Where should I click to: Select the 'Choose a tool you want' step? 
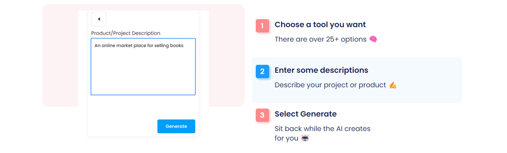pyautogui.click(x=320, y=25)
